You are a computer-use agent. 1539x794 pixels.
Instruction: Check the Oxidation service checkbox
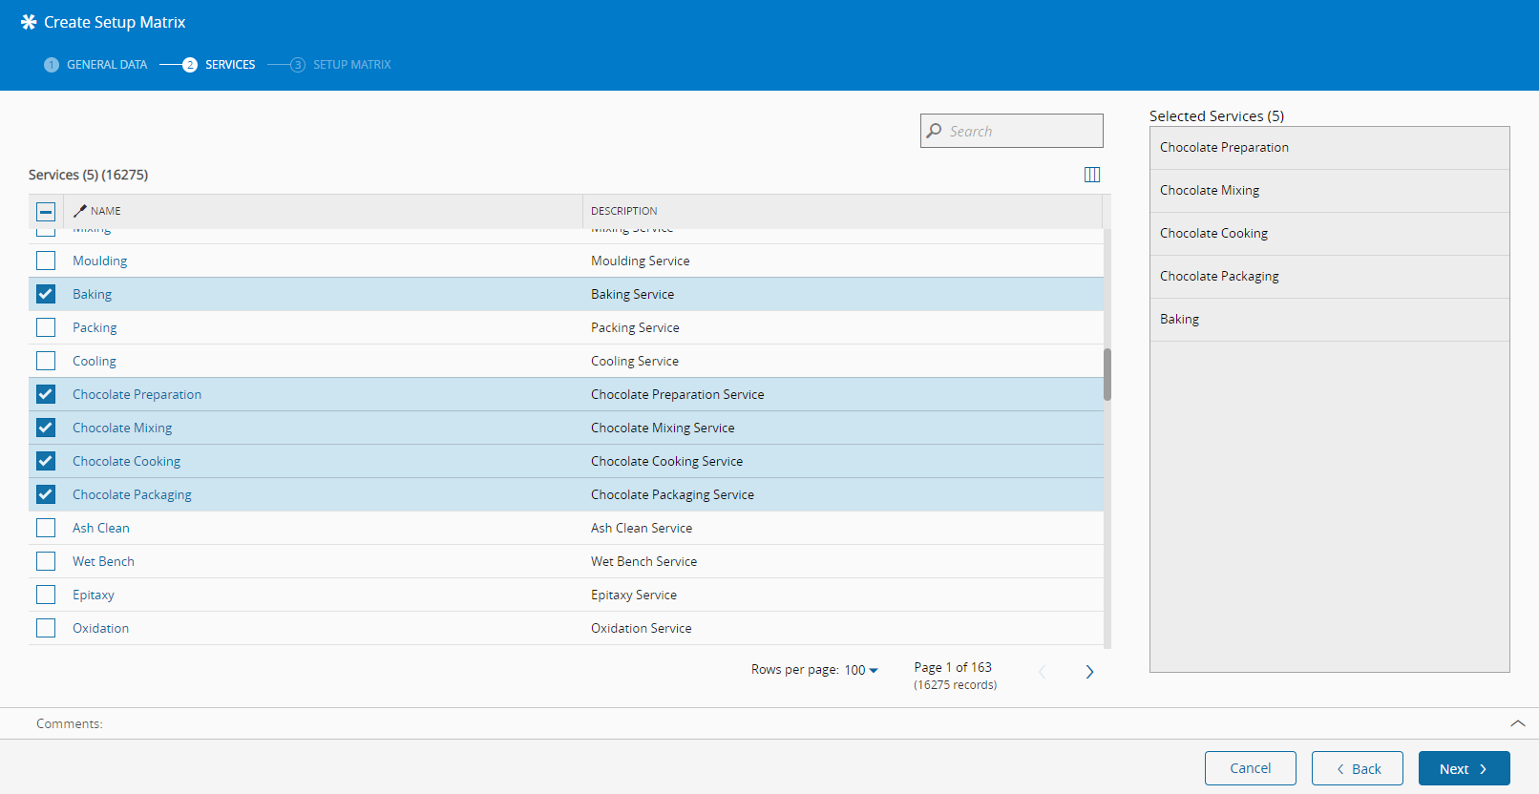pyautogui.click(x=46, y=628)
